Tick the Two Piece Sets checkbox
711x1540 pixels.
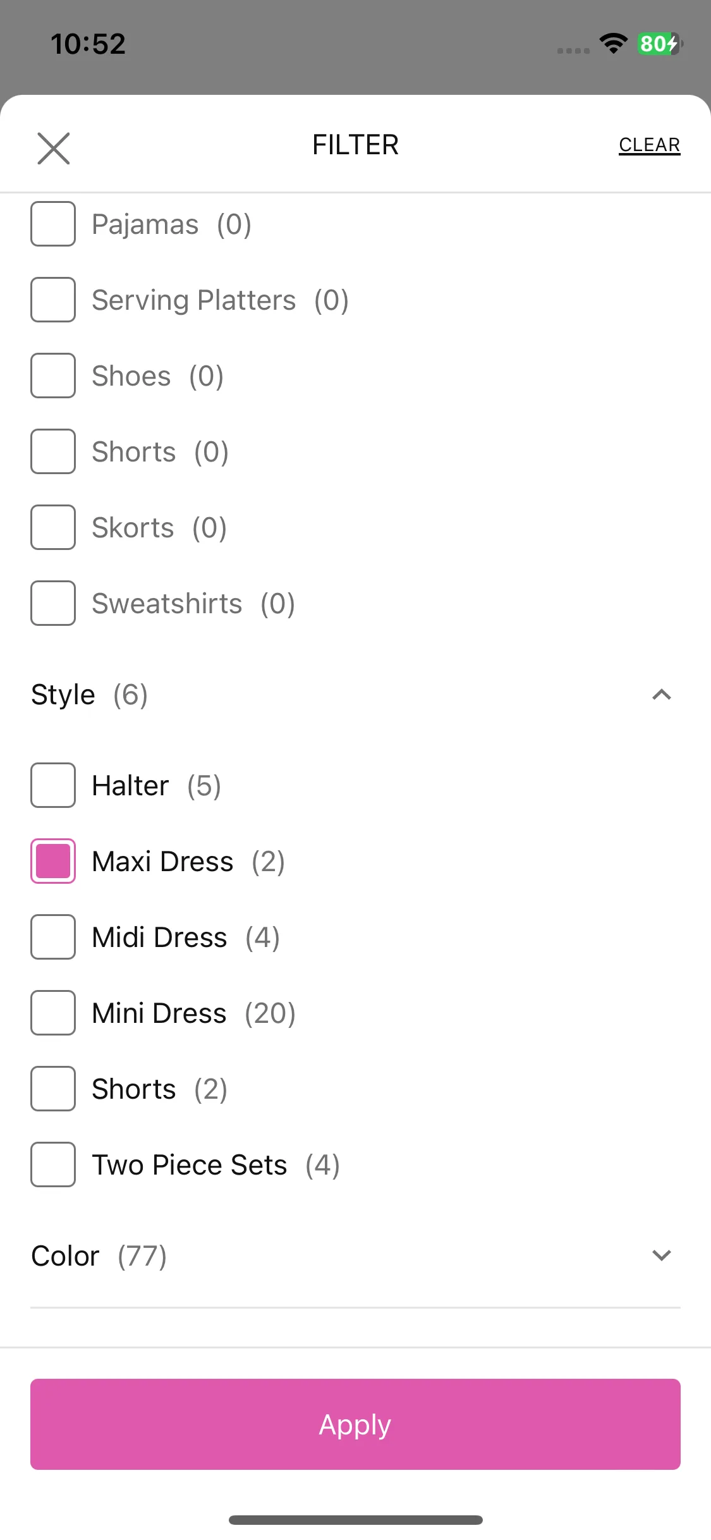pos(53,1164)
